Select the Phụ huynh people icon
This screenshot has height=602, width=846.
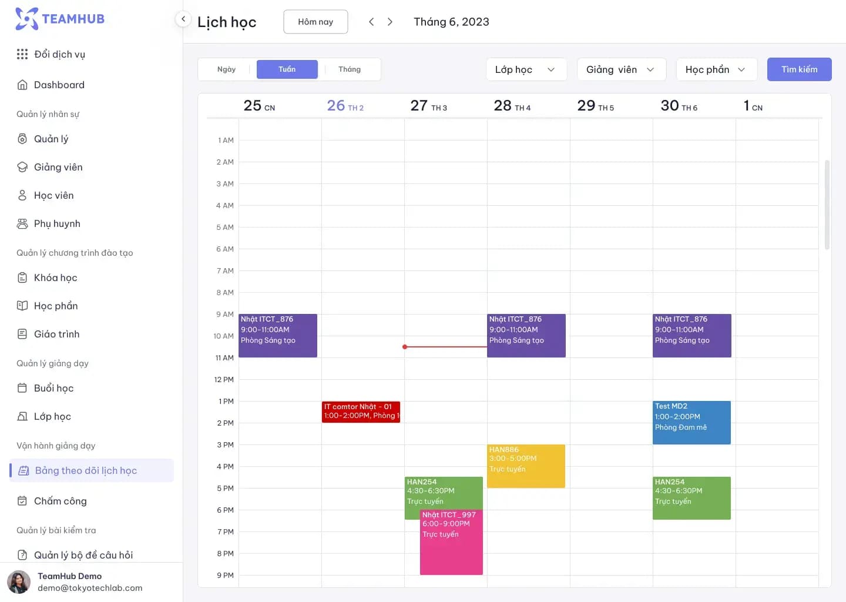(x=22, y=223)
